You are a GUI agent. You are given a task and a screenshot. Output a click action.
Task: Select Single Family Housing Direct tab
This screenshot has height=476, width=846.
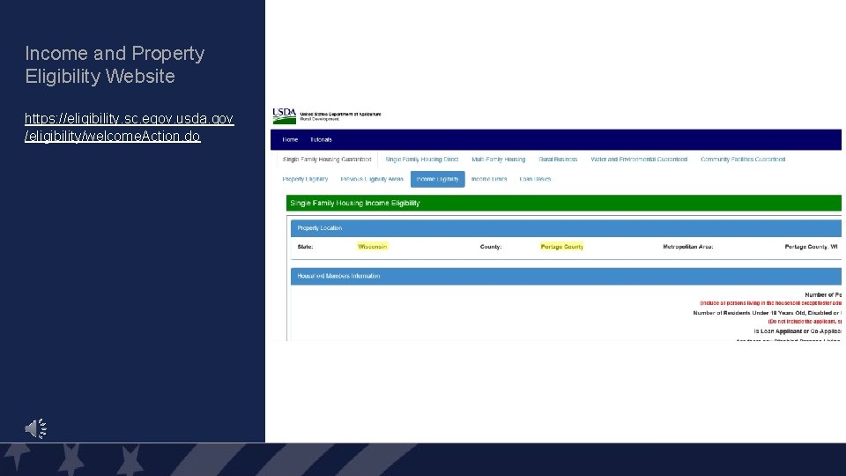click(x=421, y=160)
